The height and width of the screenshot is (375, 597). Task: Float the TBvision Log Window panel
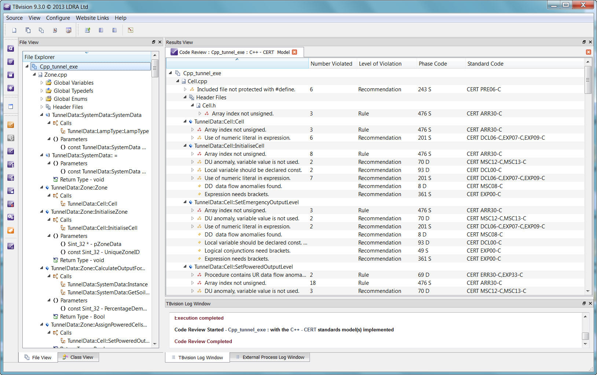coord(584,304)
